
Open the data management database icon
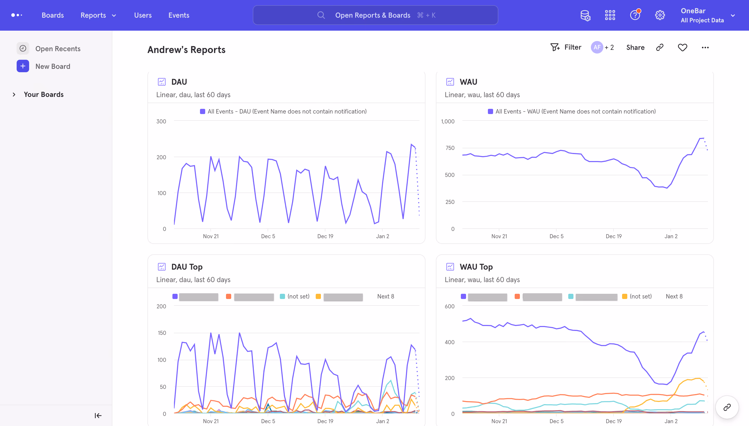(585, 15)
